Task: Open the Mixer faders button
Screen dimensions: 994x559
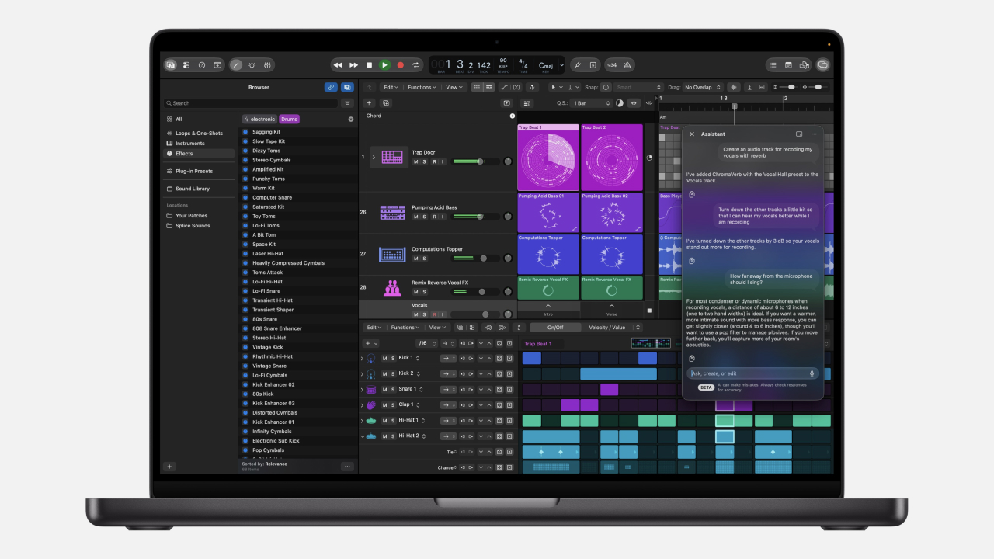Action: point(267,65)
